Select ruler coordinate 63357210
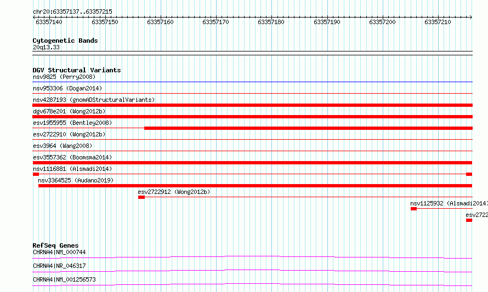Screen dimensions: 488x292 click(438, 22)
